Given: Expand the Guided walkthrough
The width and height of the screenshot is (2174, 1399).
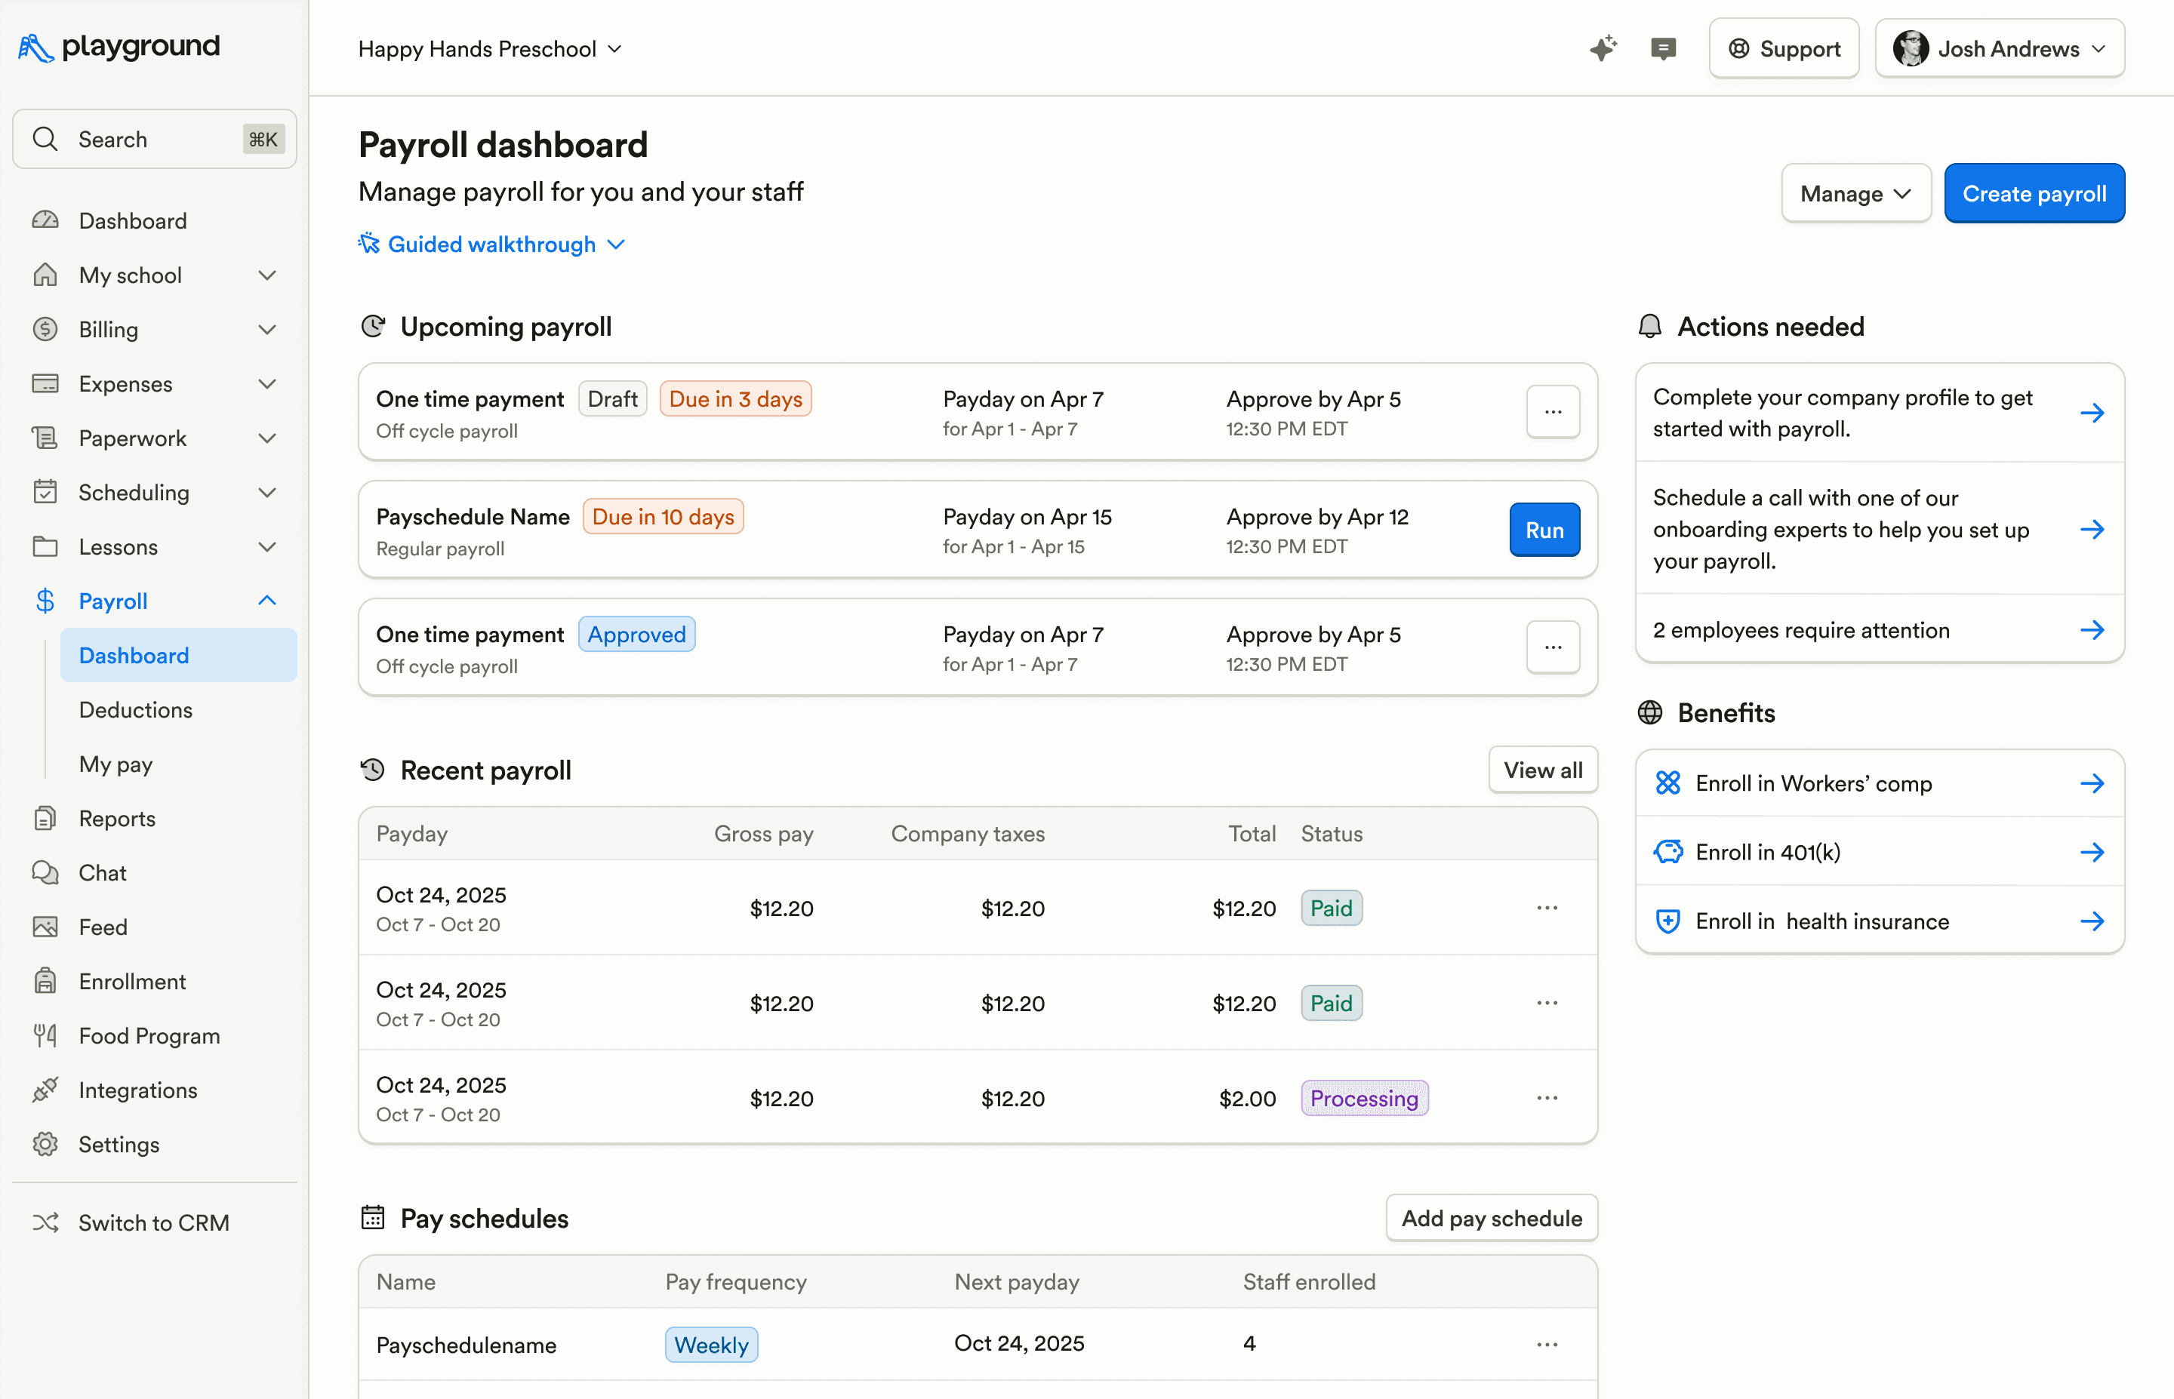Looking at the screenshot, I should pyautogui.click(x=491, y=244).
